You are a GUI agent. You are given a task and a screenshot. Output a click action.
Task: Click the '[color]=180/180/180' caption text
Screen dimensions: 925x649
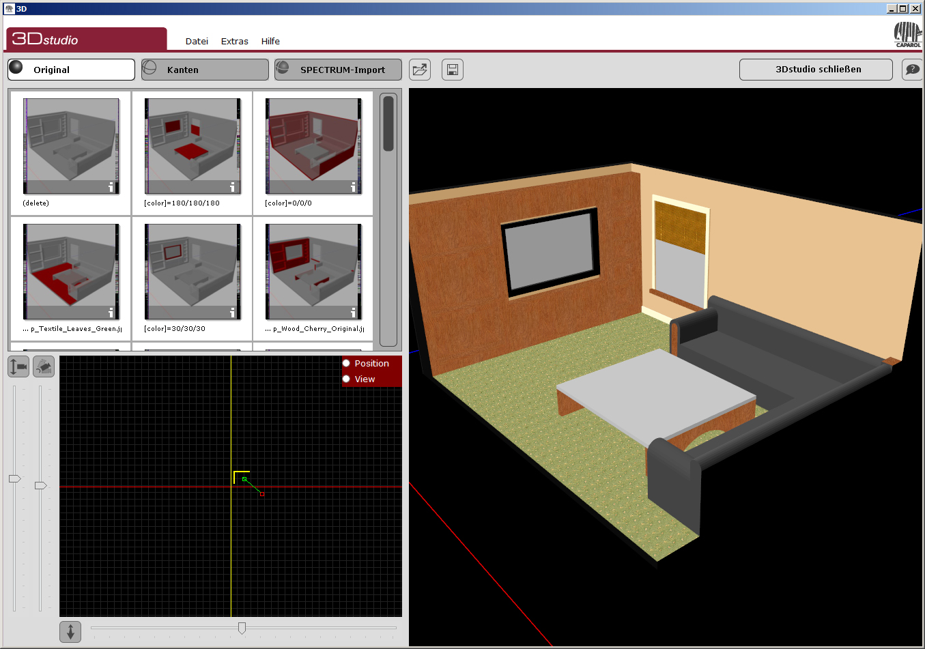182,203
